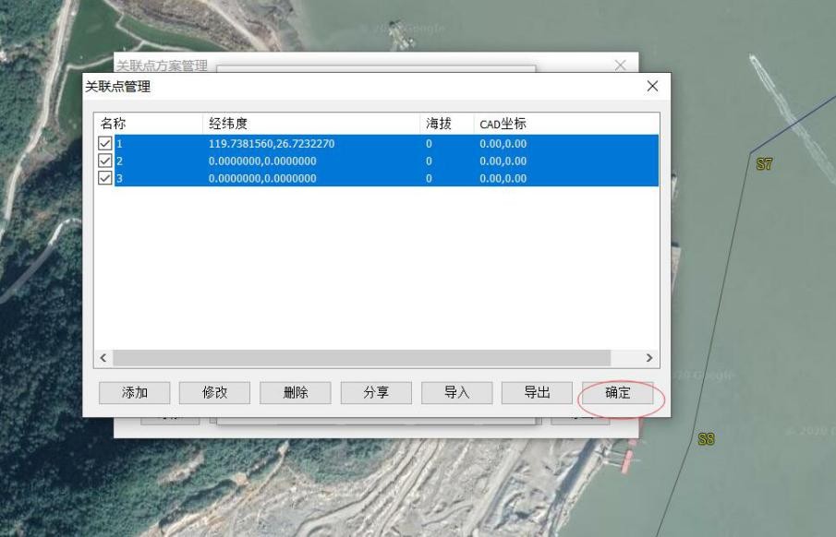Click the CAD坐标 column header
The height and width of the screenshot is (537, 836).
(x=499, y=122)
